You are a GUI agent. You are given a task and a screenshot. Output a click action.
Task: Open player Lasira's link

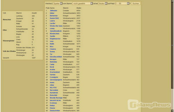pos(52,21)
